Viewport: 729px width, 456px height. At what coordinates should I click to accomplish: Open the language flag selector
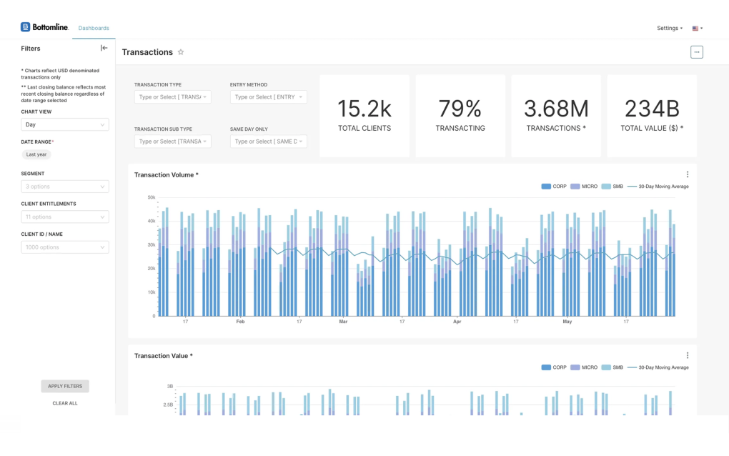pos(697,29)
